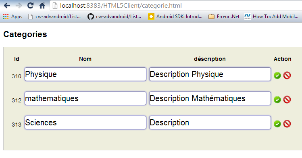Click the page icon in the address bar

[x=55, y=6]
